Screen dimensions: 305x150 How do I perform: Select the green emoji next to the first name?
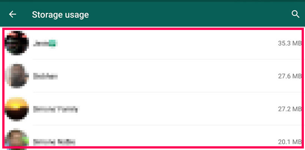pyautogui.click(x=52, y=43)
